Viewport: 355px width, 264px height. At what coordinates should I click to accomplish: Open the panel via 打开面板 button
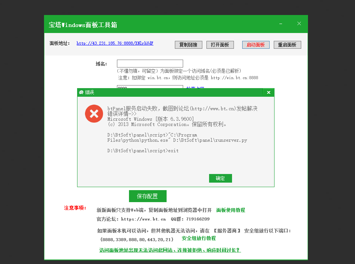click(x=220, y=45)
